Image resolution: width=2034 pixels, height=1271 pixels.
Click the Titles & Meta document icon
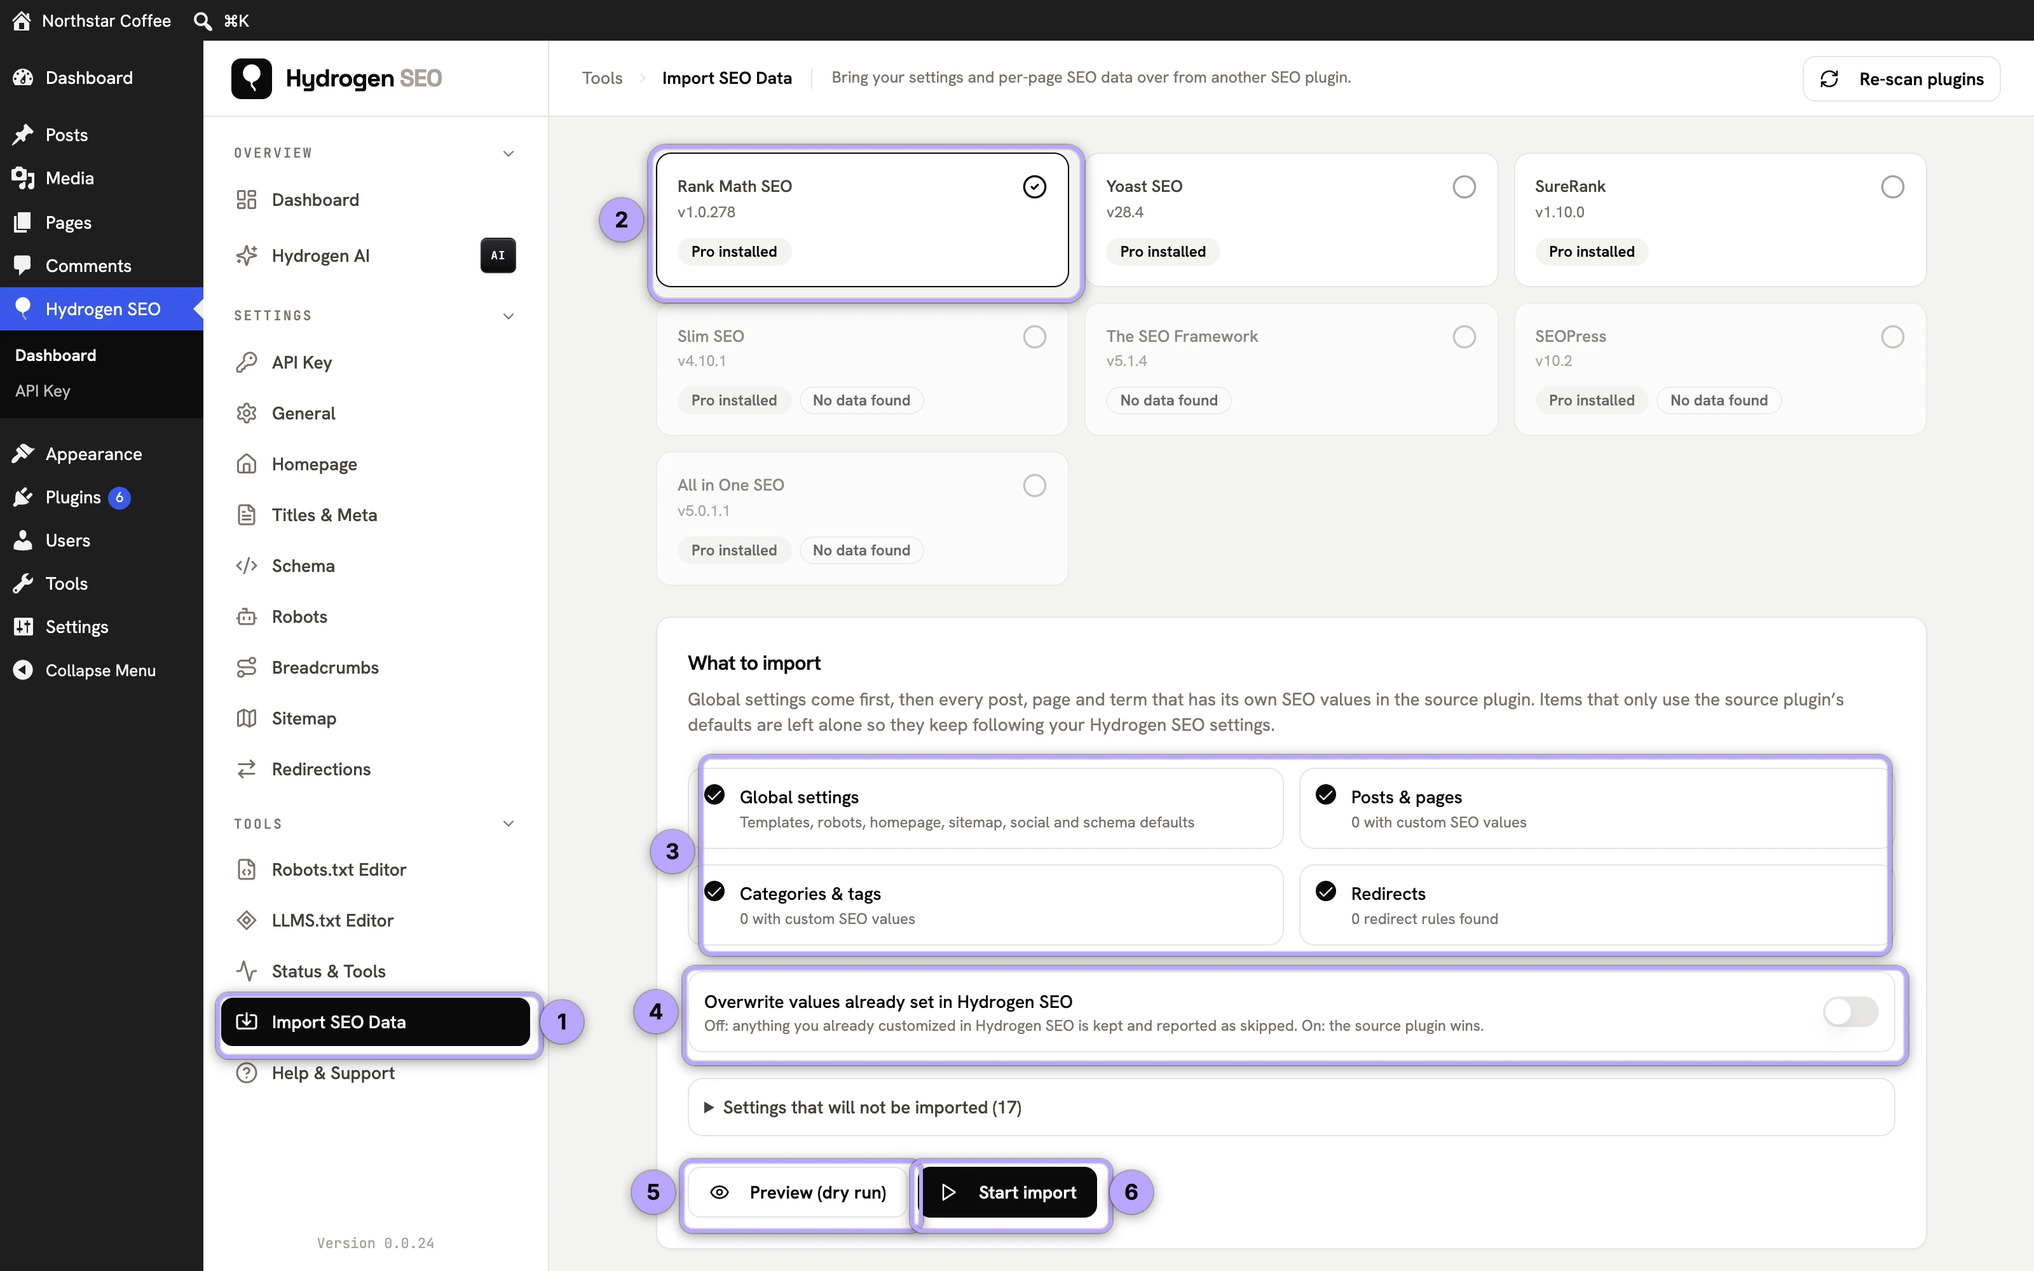(246, 515)
